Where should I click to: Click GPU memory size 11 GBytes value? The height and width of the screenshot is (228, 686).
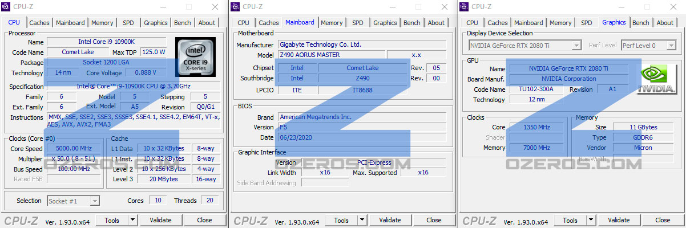(643, 127)
